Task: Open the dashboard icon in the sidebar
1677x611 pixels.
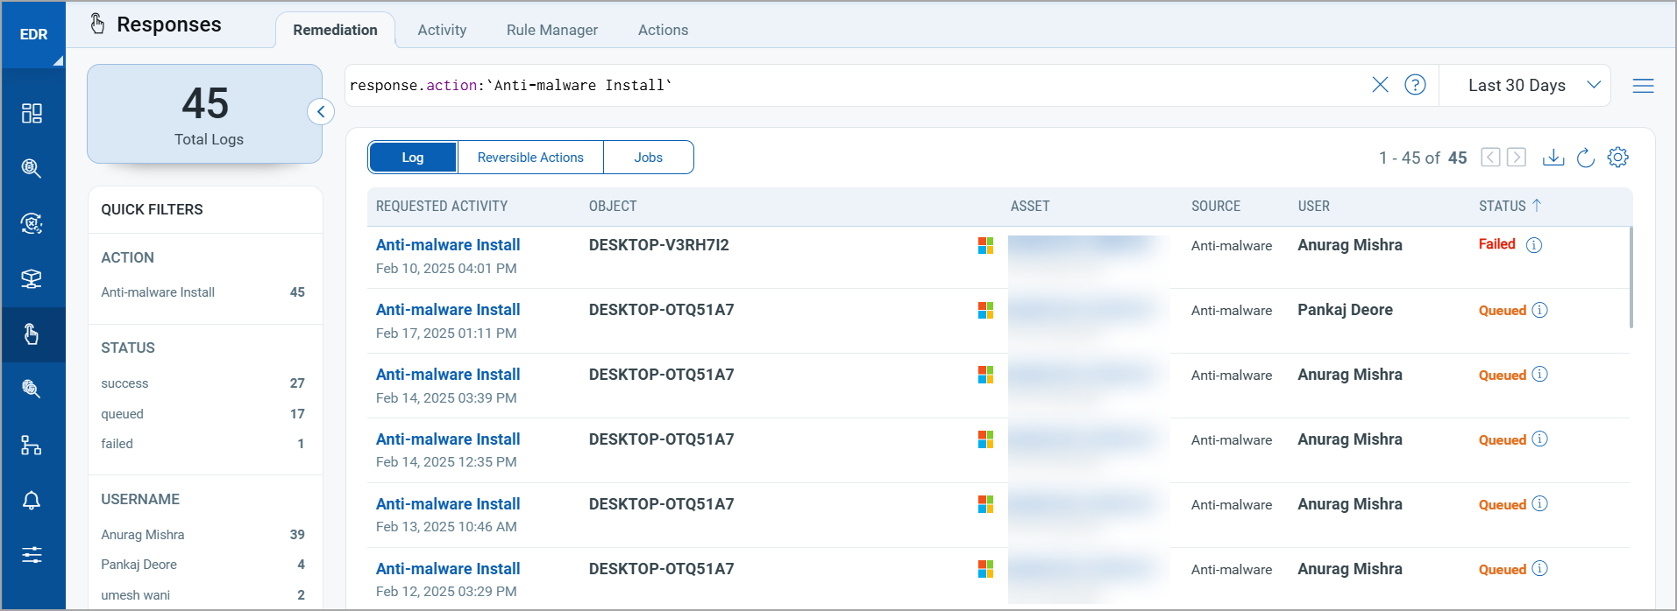Action: pos(32,113)
